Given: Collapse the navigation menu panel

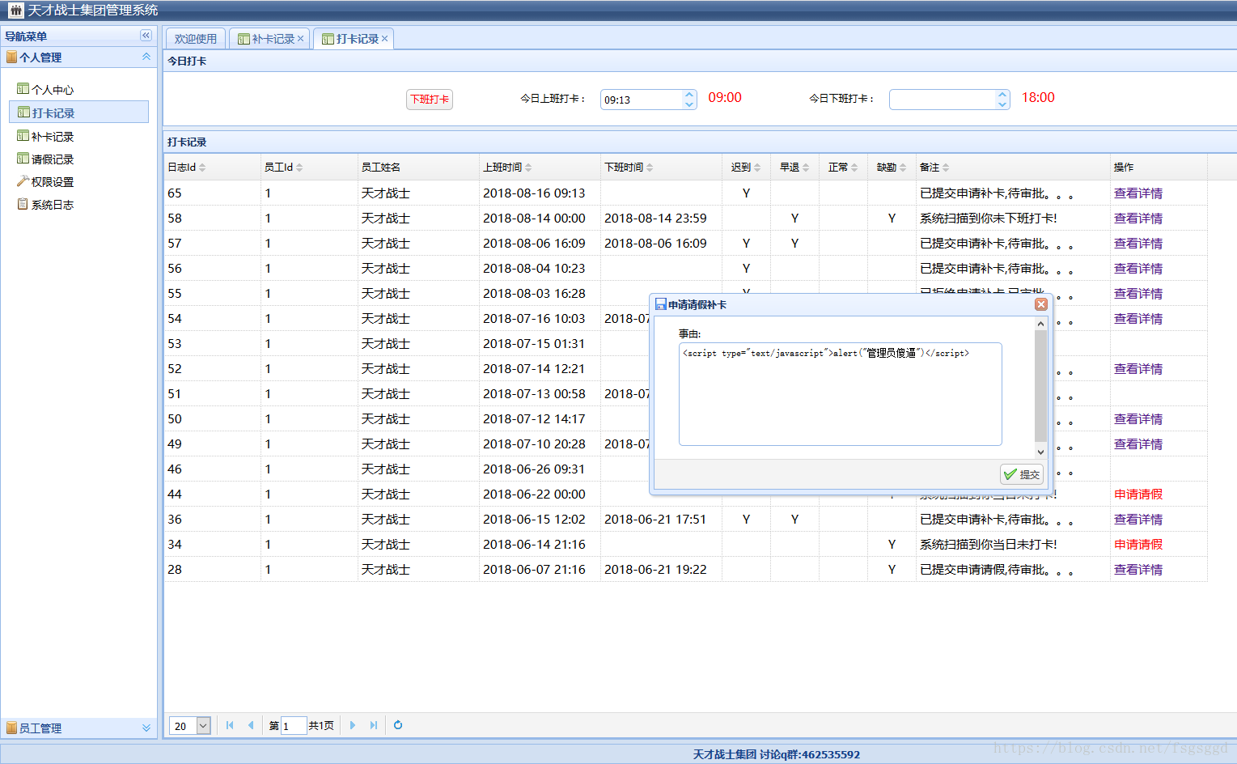Looking at the screenshot, I should pos(146,36).
